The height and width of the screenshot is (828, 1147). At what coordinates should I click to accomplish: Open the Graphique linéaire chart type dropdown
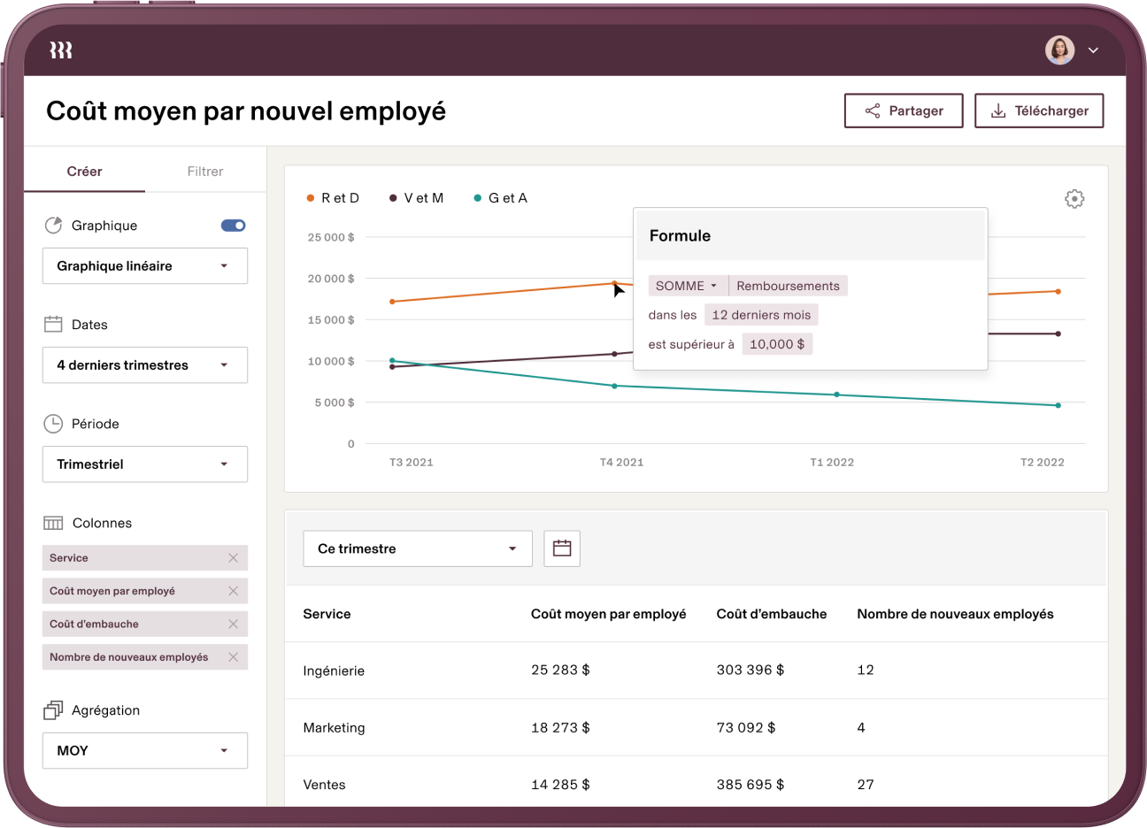(x=145, y=266)
